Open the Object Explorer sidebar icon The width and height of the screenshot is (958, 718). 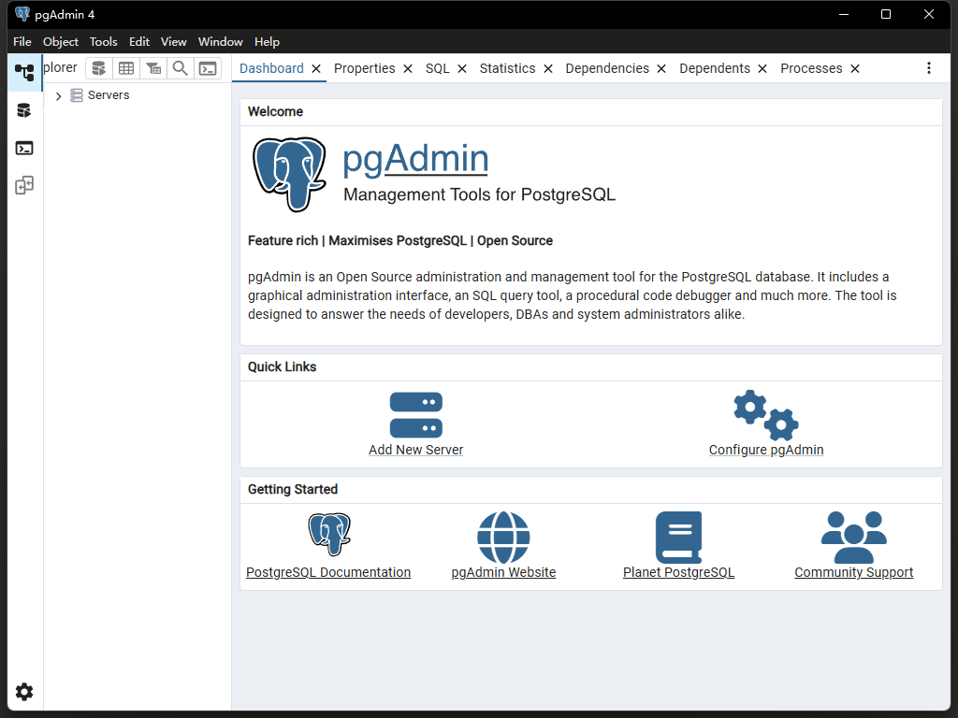pos(24,73)
